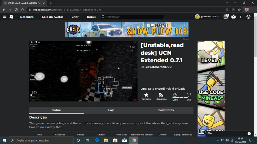Switch to Chrome on taskbar
The height and width of the screenshot is (144, 257).
134,140
